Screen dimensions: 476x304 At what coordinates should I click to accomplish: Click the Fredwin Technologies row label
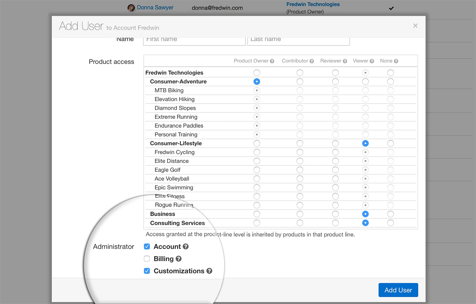(174, 73)
